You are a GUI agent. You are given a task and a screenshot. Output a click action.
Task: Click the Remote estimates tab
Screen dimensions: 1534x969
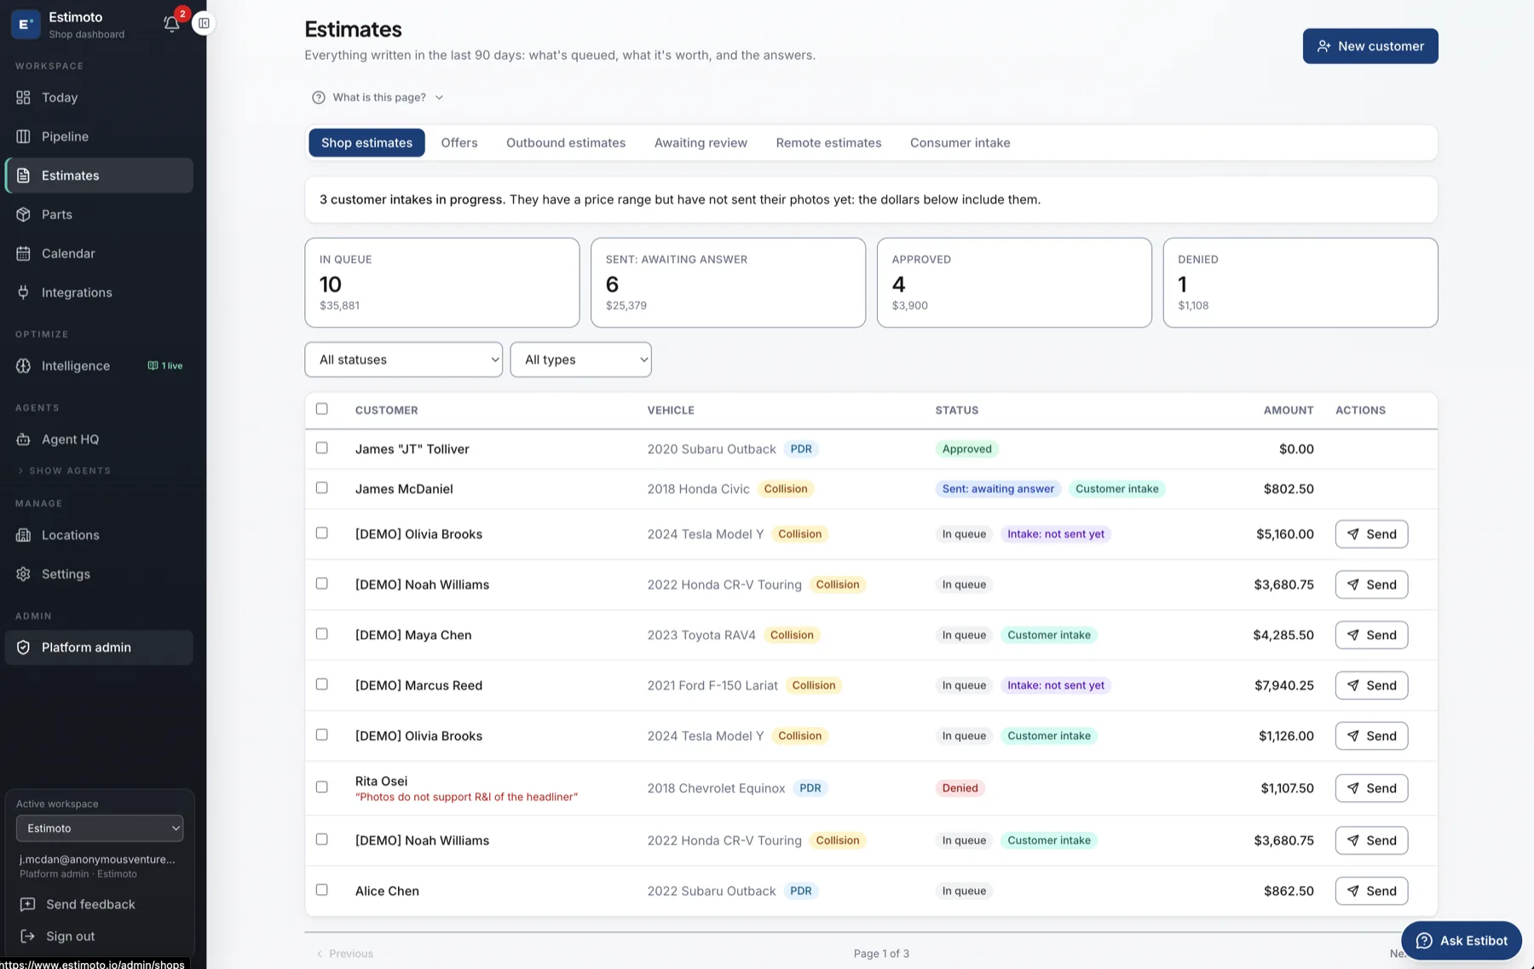828,143
